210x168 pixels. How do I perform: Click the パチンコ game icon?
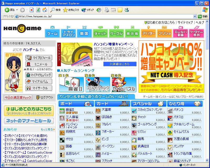(x=170, y=111)
